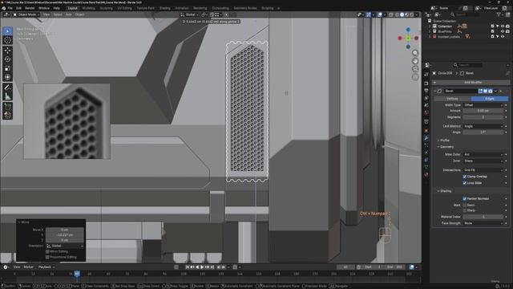Switch to the Sculpting workspace tab
This screenshot has height=289, width=513.
click(107, 8)
